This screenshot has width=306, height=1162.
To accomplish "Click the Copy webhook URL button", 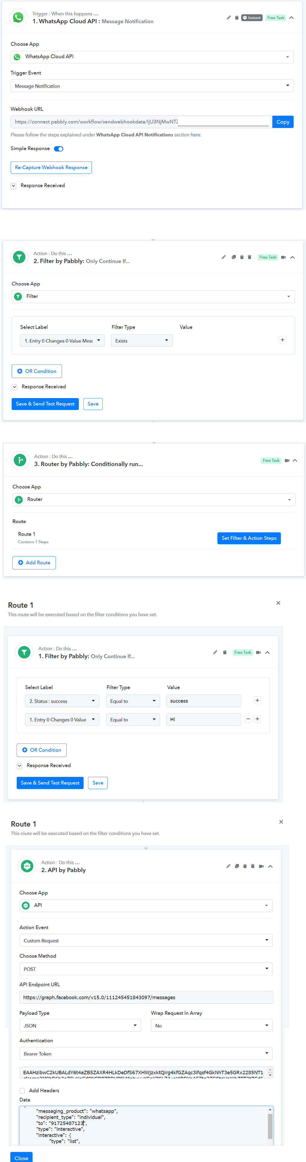I will tap(283, 122).
